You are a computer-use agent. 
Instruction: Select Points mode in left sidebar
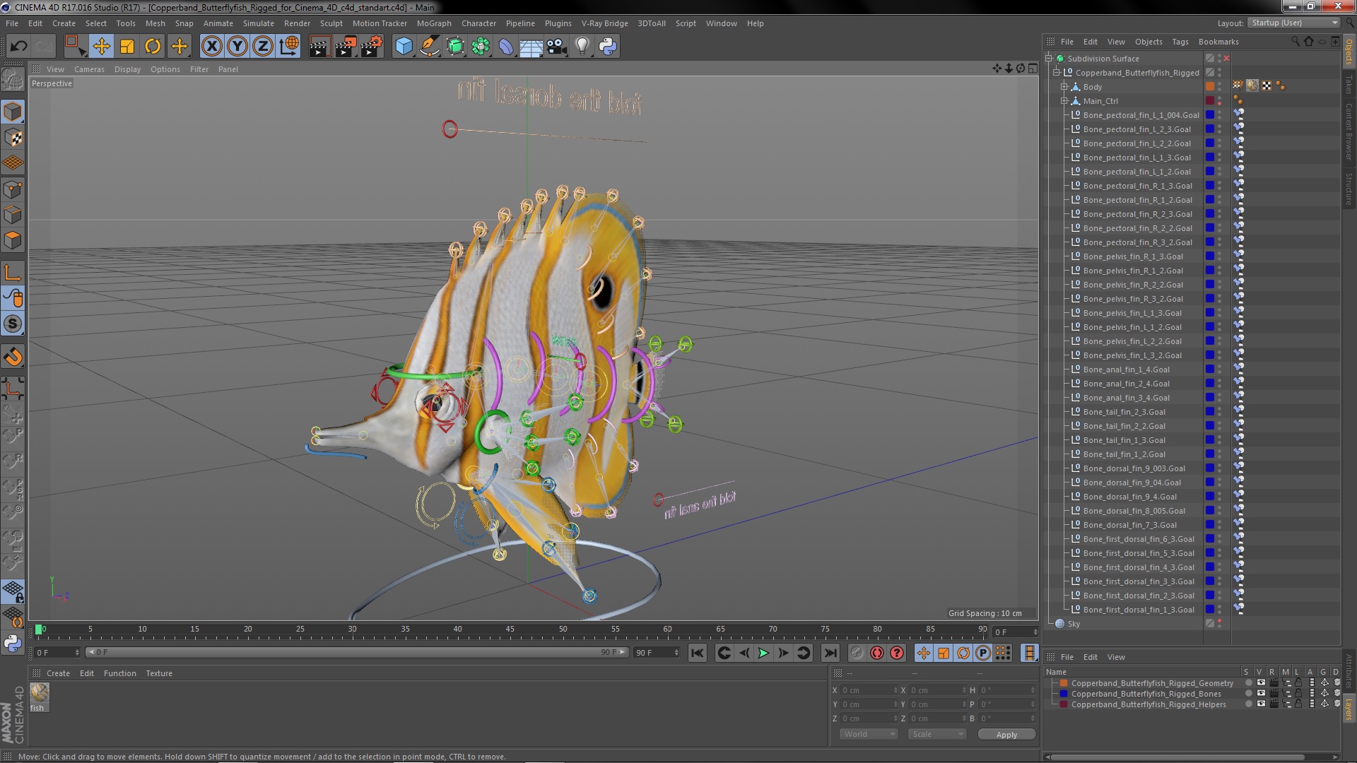click(x=13, y=189)
